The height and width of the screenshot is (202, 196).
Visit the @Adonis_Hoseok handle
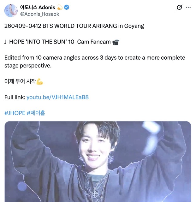pyautogui.click(x=40, y=14)
